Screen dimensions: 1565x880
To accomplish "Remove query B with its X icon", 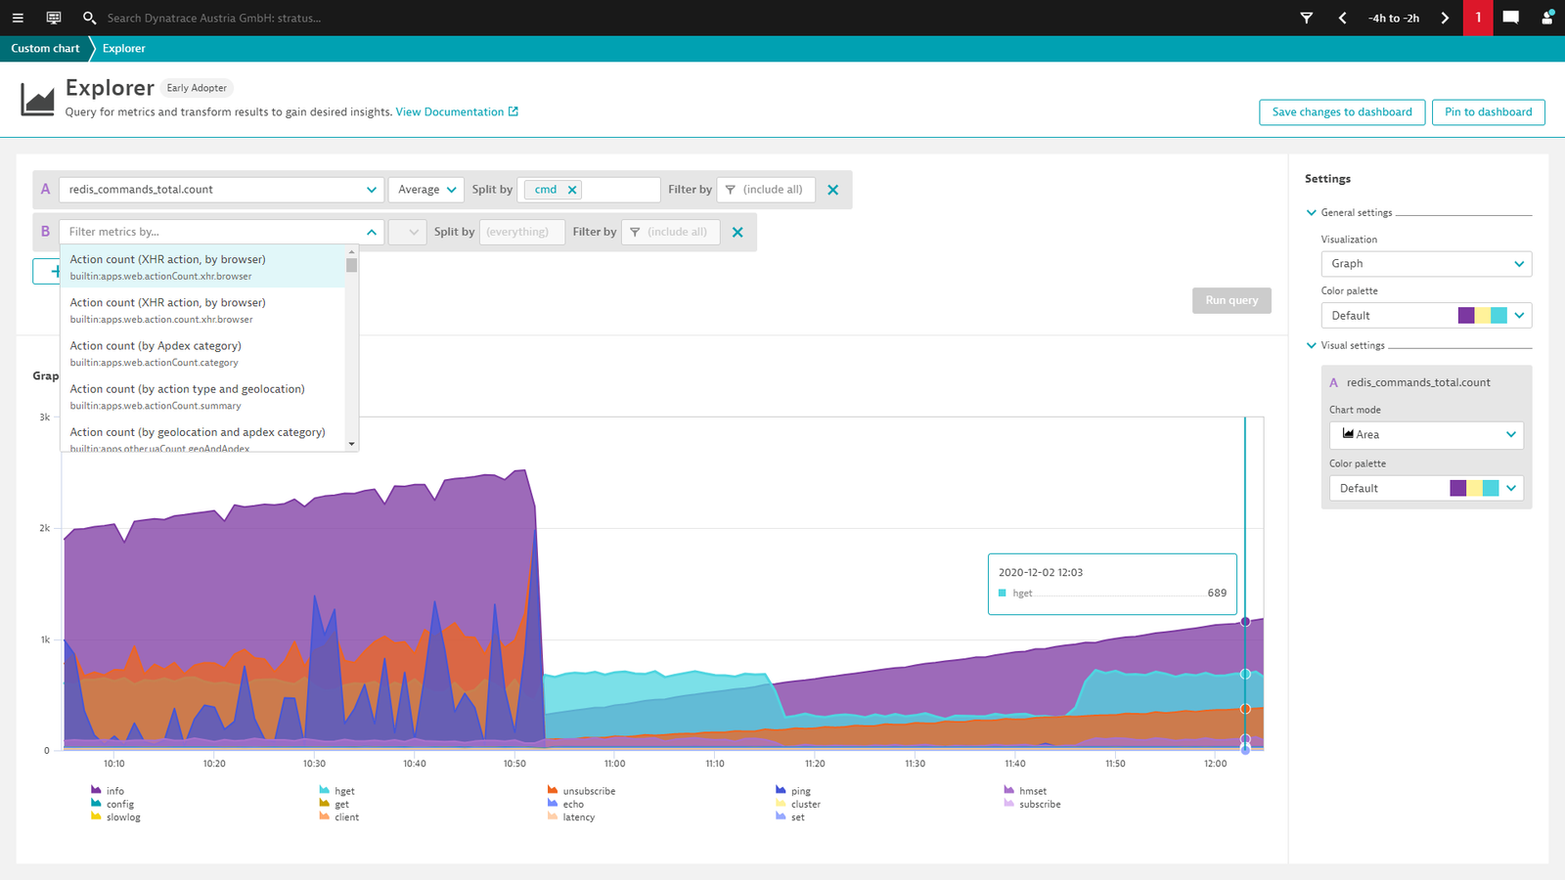I will coord(738,232).
